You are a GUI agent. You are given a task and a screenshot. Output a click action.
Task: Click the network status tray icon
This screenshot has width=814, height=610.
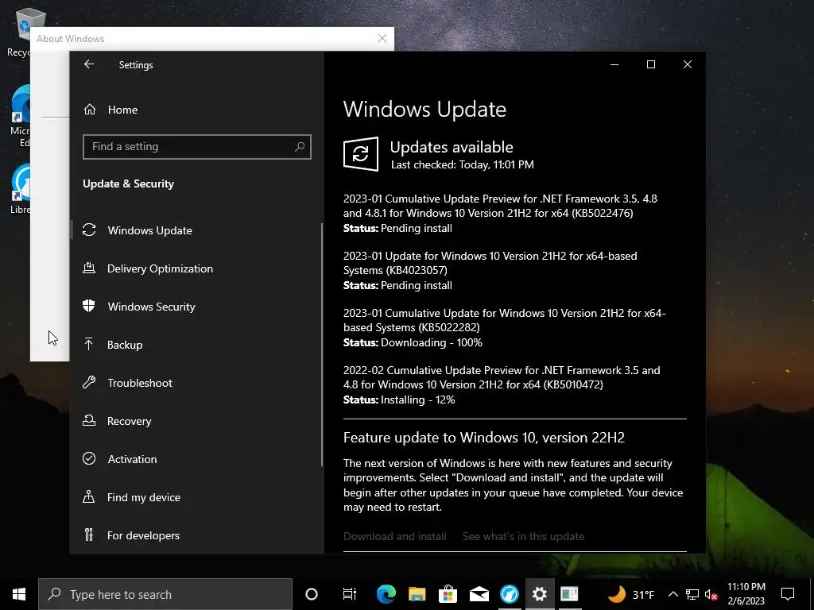[692, 594]
